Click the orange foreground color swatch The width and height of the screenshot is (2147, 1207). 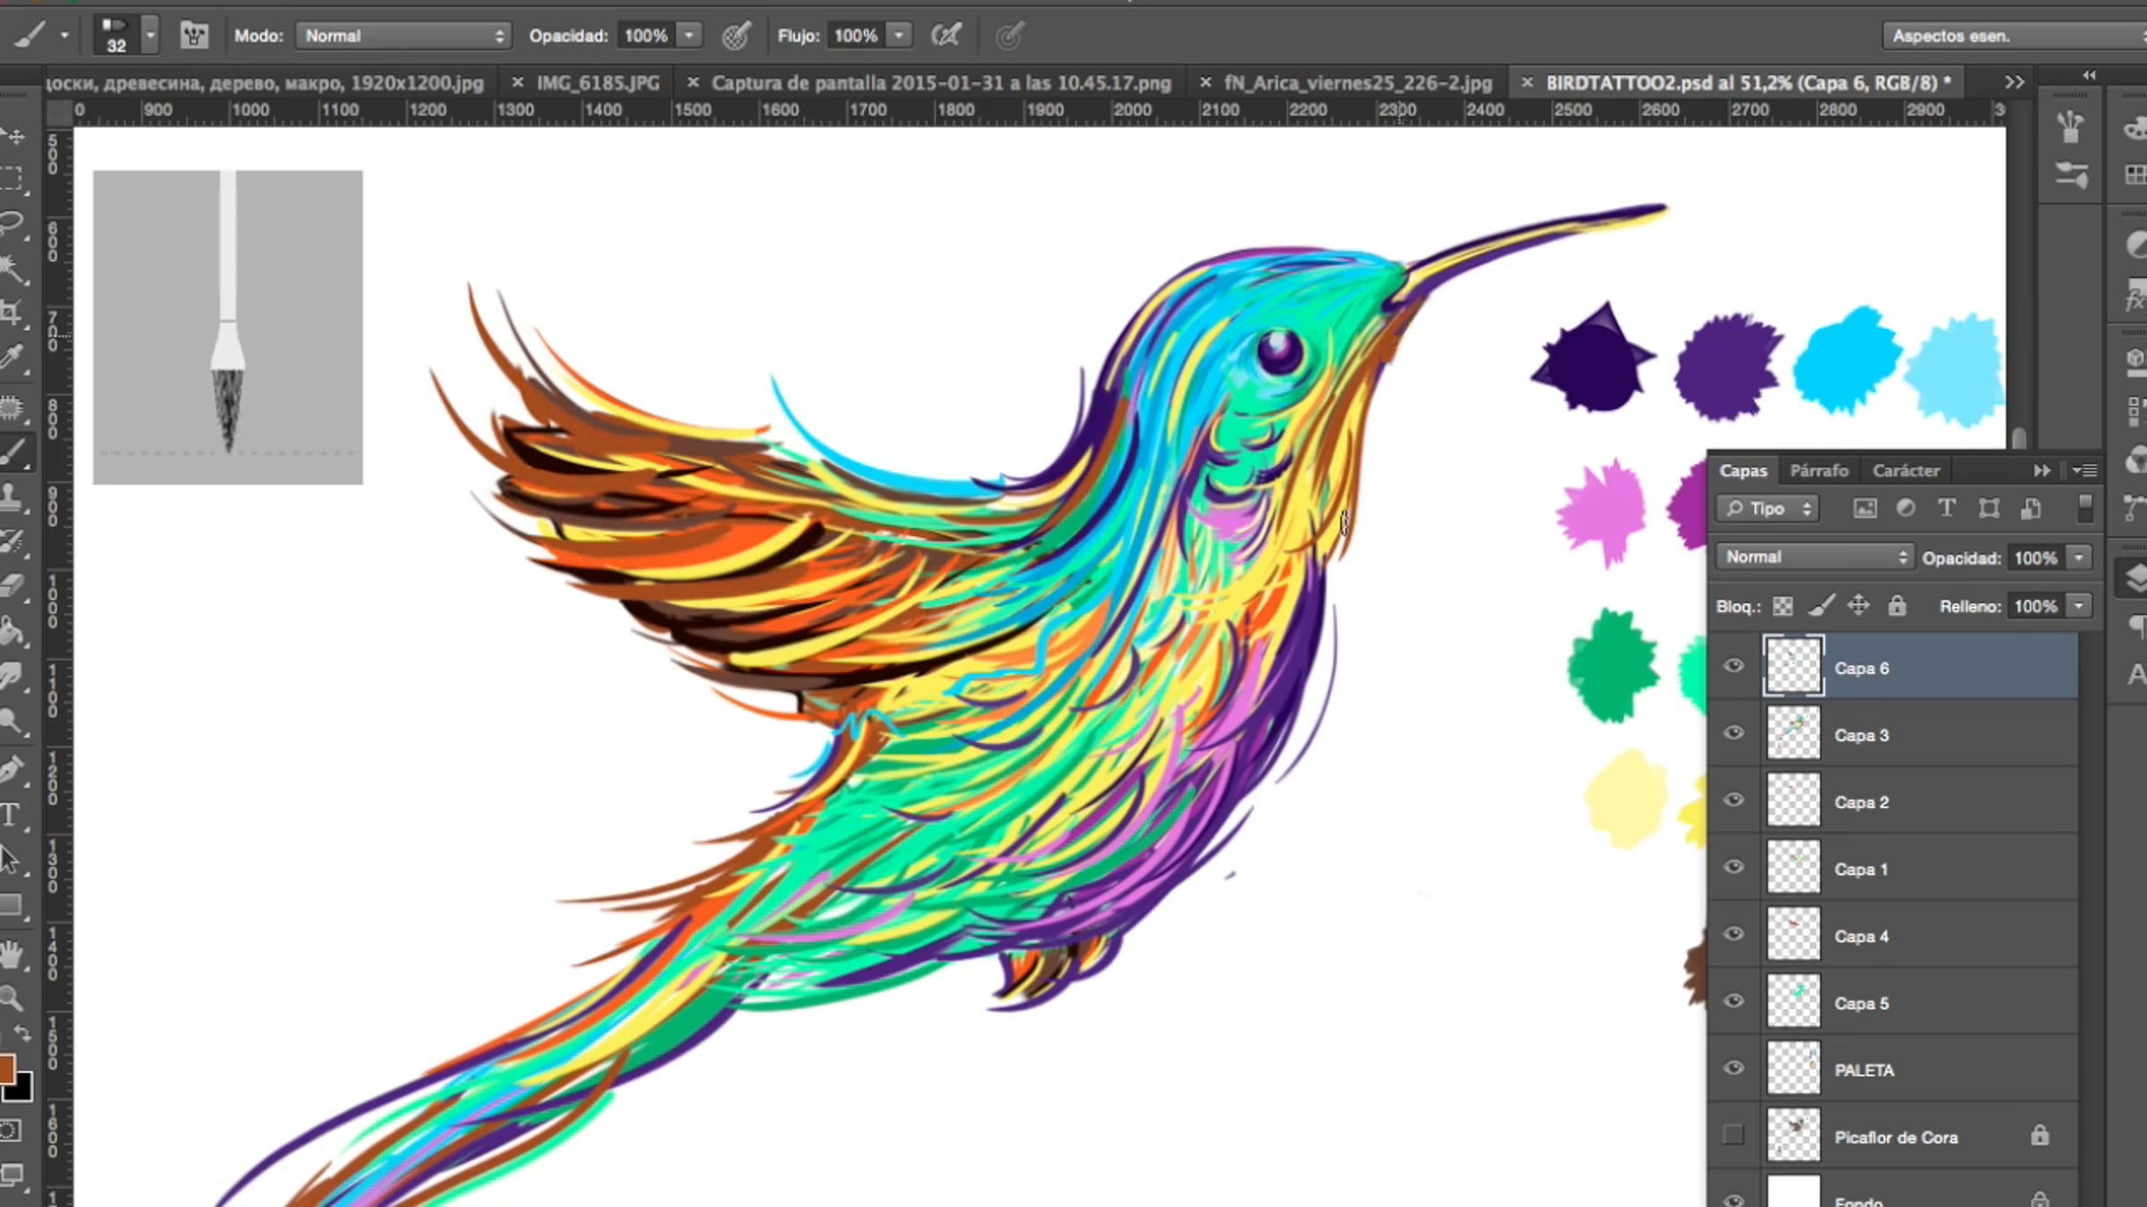click(x=5, y=1068)
